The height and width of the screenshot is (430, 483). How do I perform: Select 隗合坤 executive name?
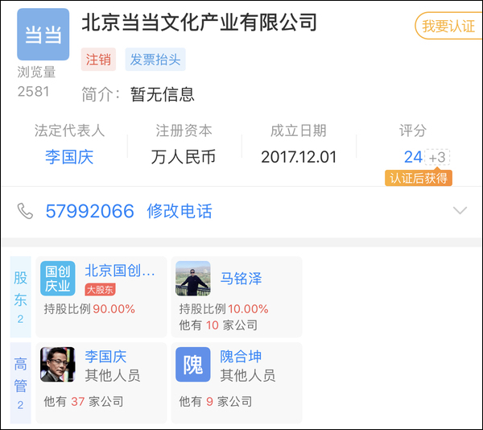point(241,357)
